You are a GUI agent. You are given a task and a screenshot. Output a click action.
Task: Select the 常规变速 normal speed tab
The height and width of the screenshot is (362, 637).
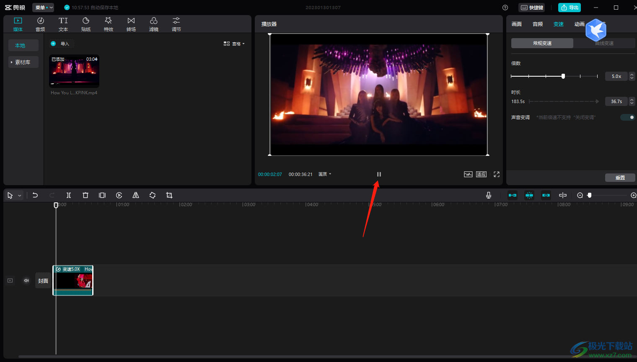tap(542, 43)
